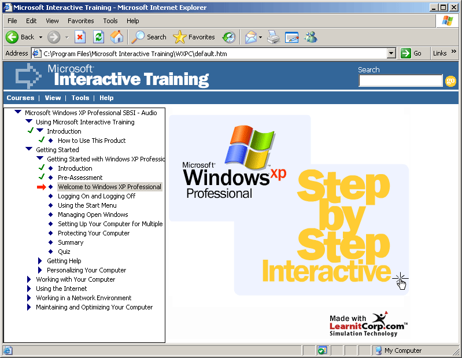Expand the Using the Internet section
462x358 pixels.
pyautogui.click(x=29, y=289)
